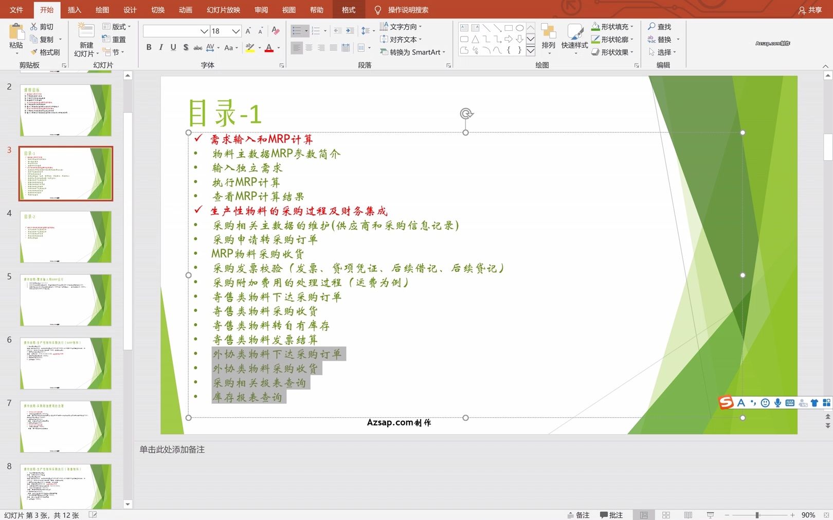Click the Paste clipboard icon
833x520 pixels.
click(16, 32)
